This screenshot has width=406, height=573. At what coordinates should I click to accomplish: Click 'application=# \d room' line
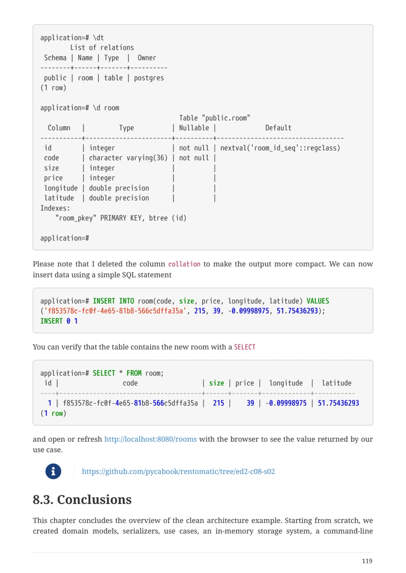80,108
